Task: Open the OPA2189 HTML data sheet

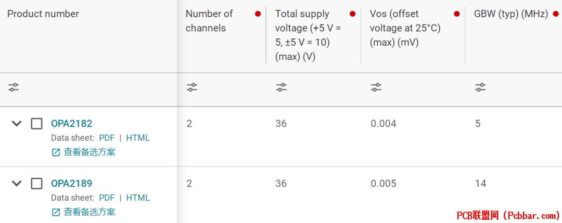Action: pos(137,198)
